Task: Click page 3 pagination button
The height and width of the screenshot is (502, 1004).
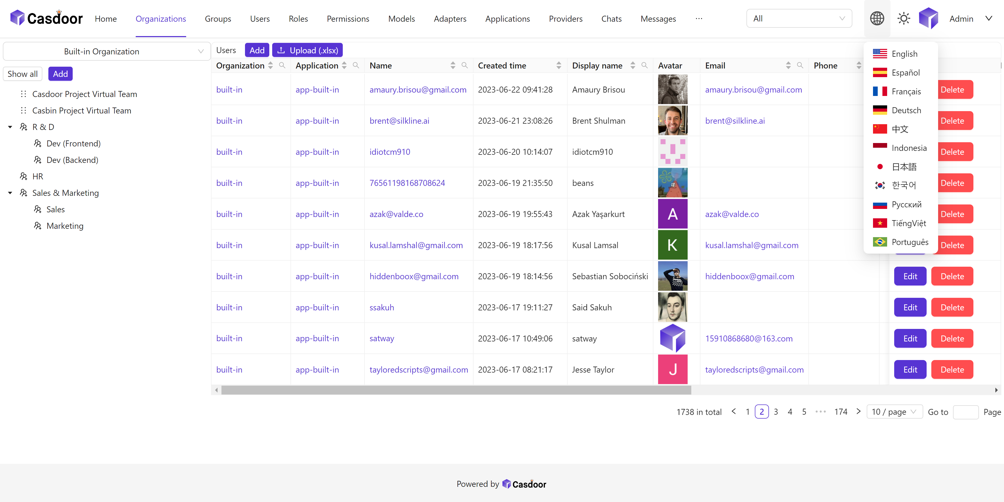Action: click(x=776, y=412)
